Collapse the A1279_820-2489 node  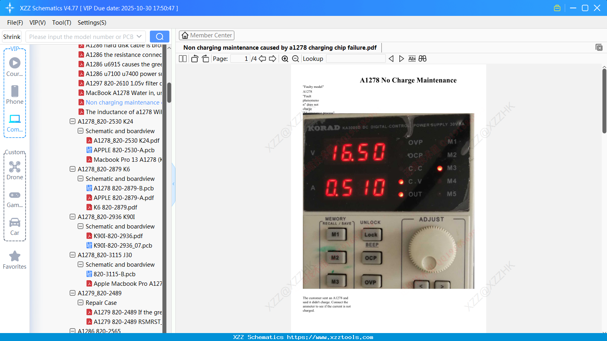(73, 293)
